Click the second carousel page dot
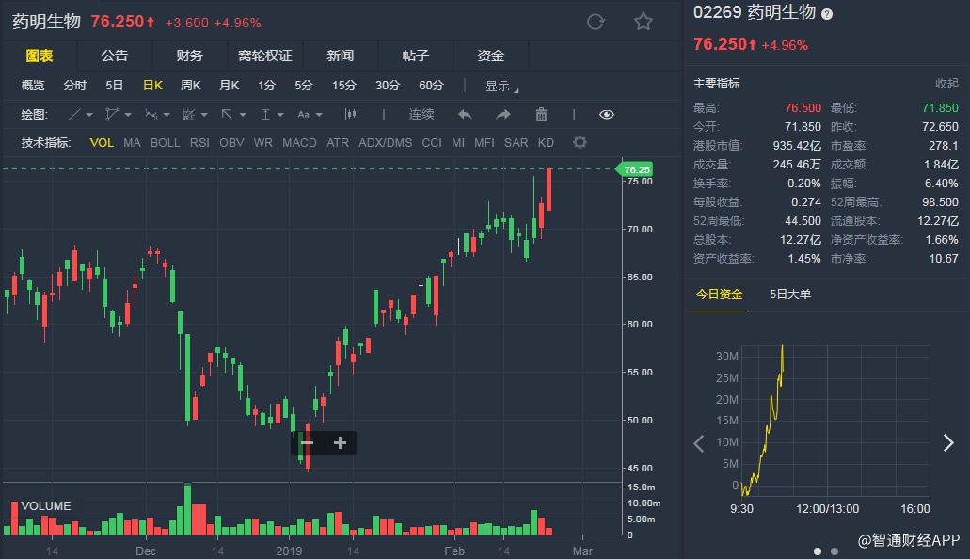Image resolution: width=970 pixels, height=559 pixels. (835, 551)
